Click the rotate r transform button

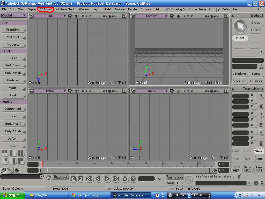pos(261,114)
